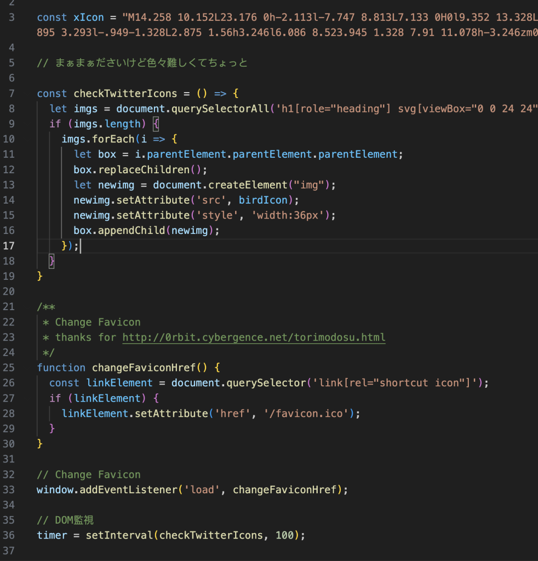Click line number 36 in gutter
538x561 pixels.
8,535
